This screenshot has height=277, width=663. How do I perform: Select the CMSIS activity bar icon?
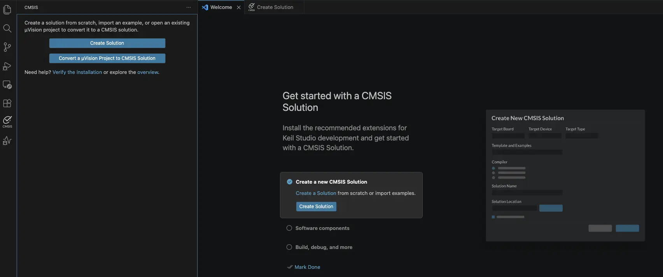(x=7, y=121)
